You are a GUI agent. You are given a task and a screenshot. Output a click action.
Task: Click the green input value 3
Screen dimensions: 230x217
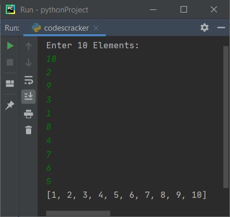point(49,100)
